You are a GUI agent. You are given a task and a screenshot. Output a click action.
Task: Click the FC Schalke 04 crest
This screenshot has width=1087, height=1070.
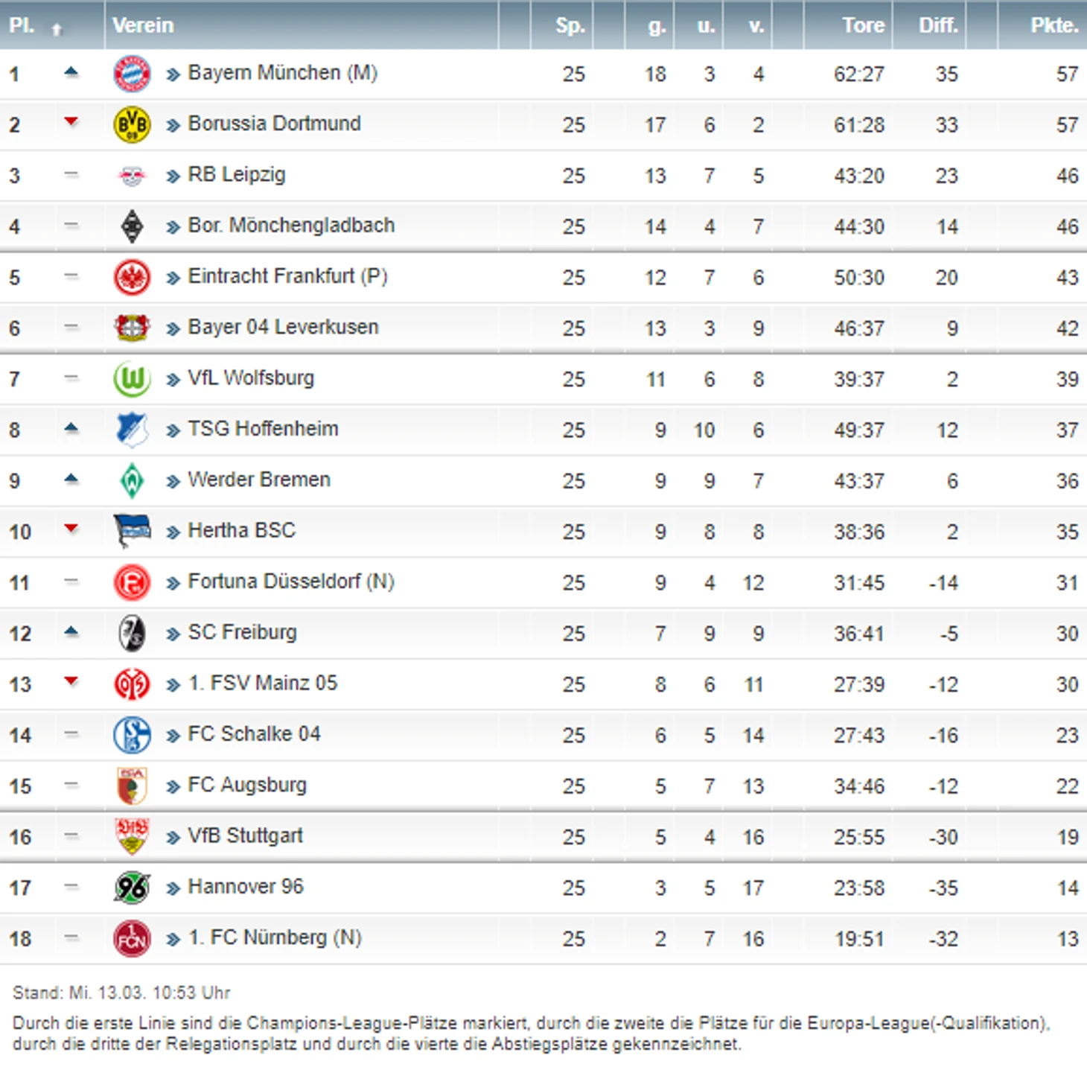pos(132,735)
